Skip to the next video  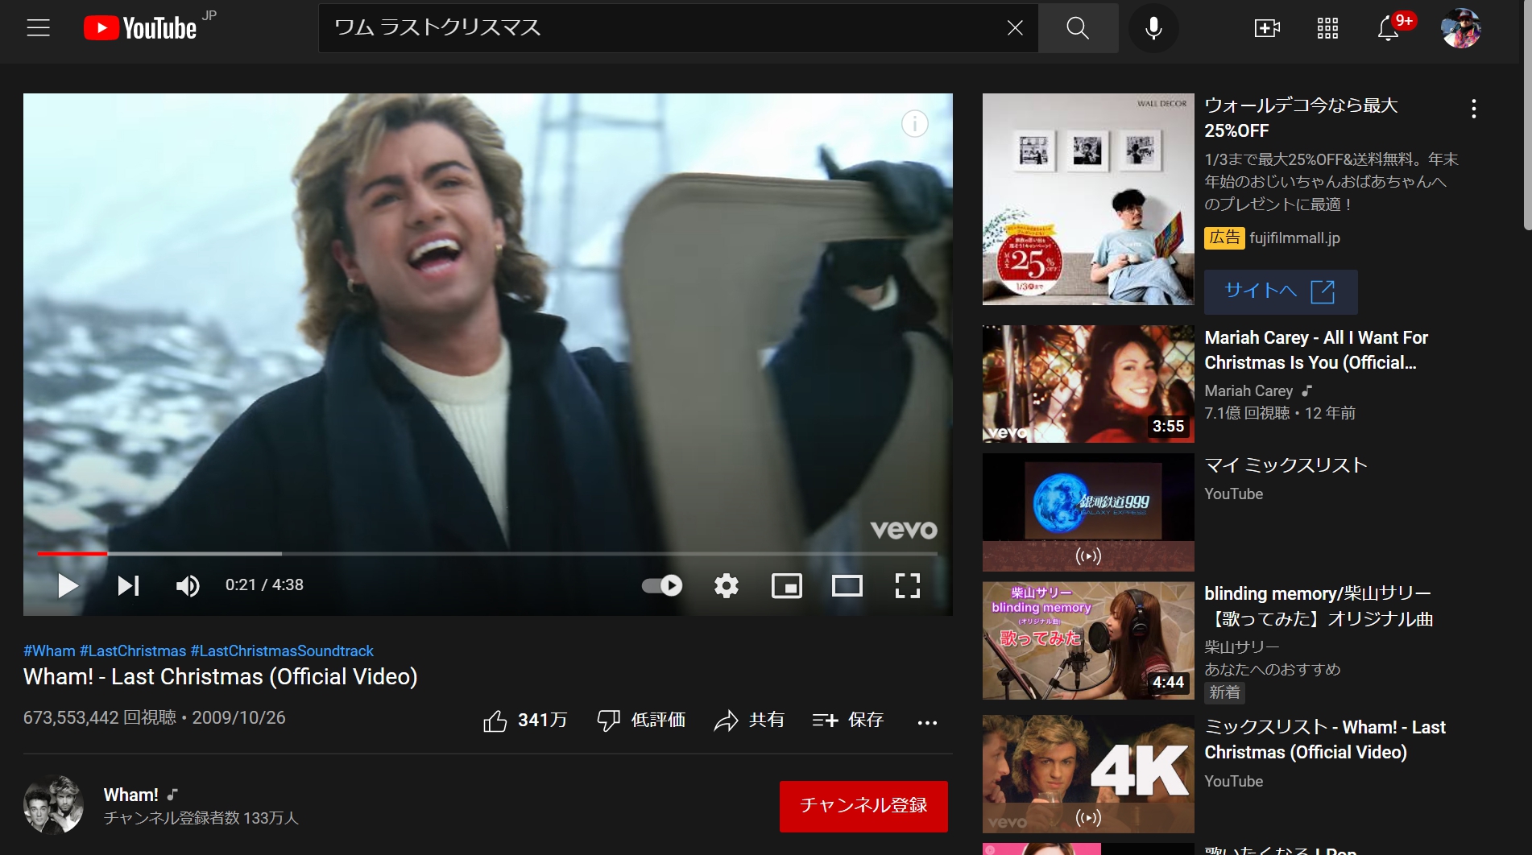coord(129,585)
